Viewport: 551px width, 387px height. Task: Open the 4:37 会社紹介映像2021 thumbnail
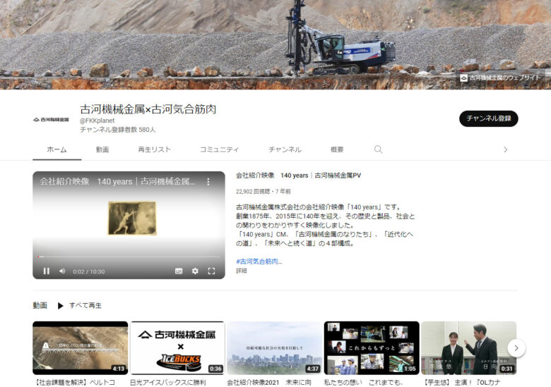pyautogui.click(x=275, y=348)
